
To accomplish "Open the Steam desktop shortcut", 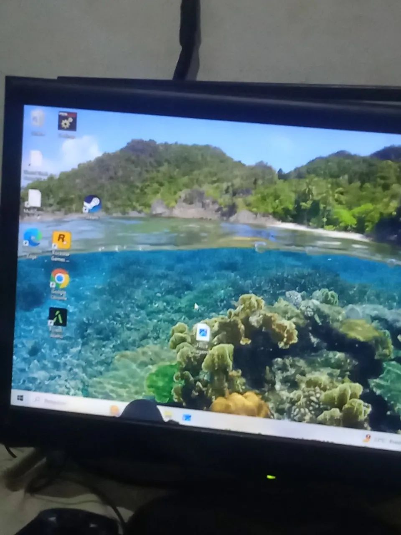I will 91,205.
